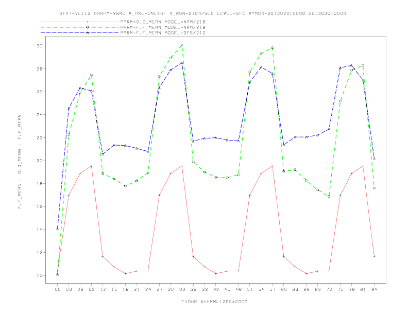Click x-axis tick label 27
Screen dimensions: 408x315
click(159, 289)
